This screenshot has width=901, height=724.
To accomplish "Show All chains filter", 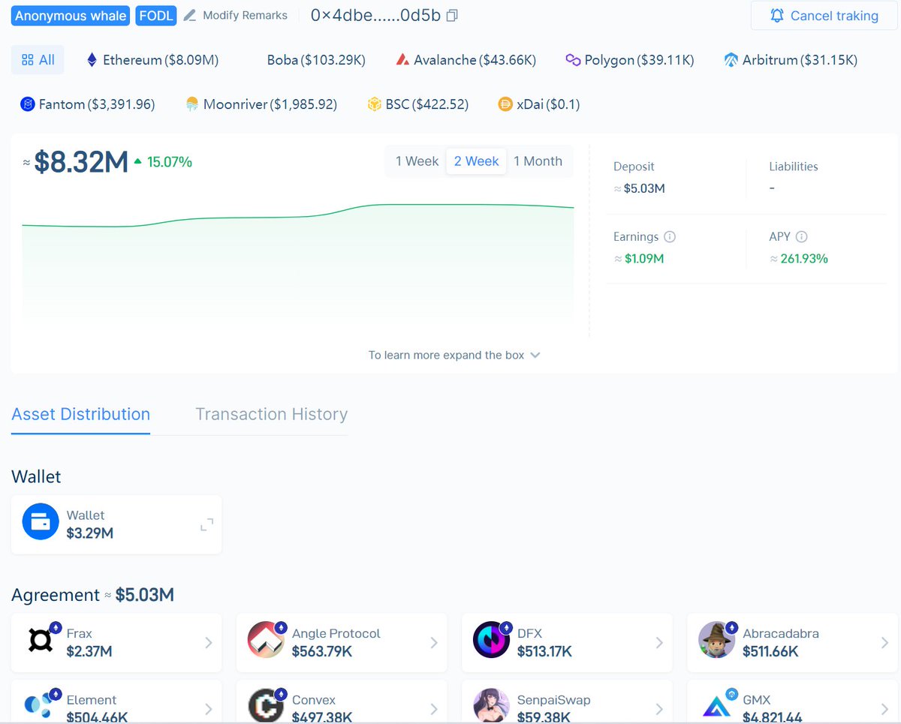I will (38, 60).
